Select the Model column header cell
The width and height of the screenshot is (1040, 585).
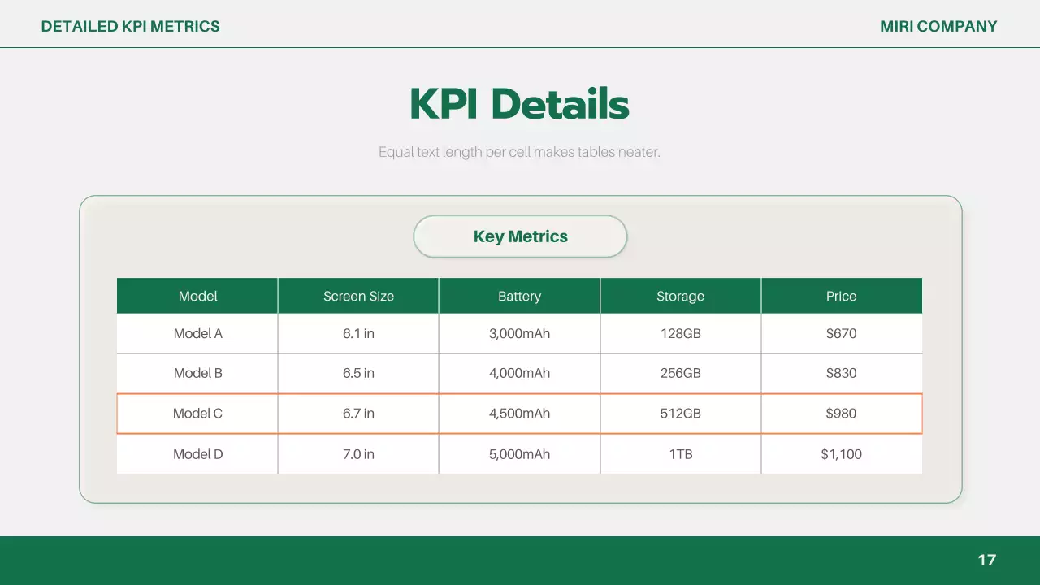click(x=197, y=297)
